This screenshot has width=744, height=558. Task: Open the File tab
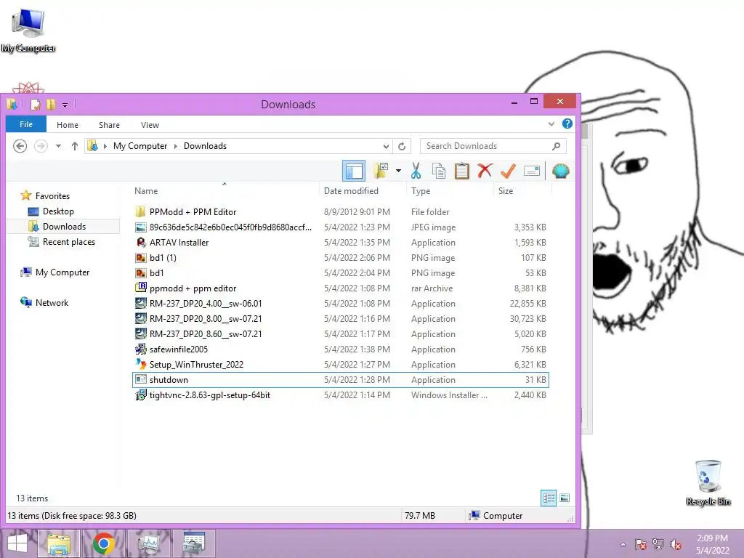click(26, 124)
